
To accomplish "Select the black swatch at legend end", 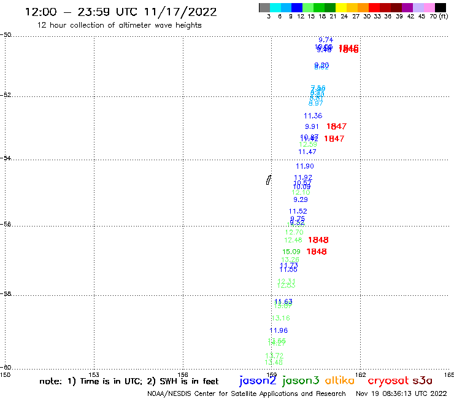I will 441,7.
